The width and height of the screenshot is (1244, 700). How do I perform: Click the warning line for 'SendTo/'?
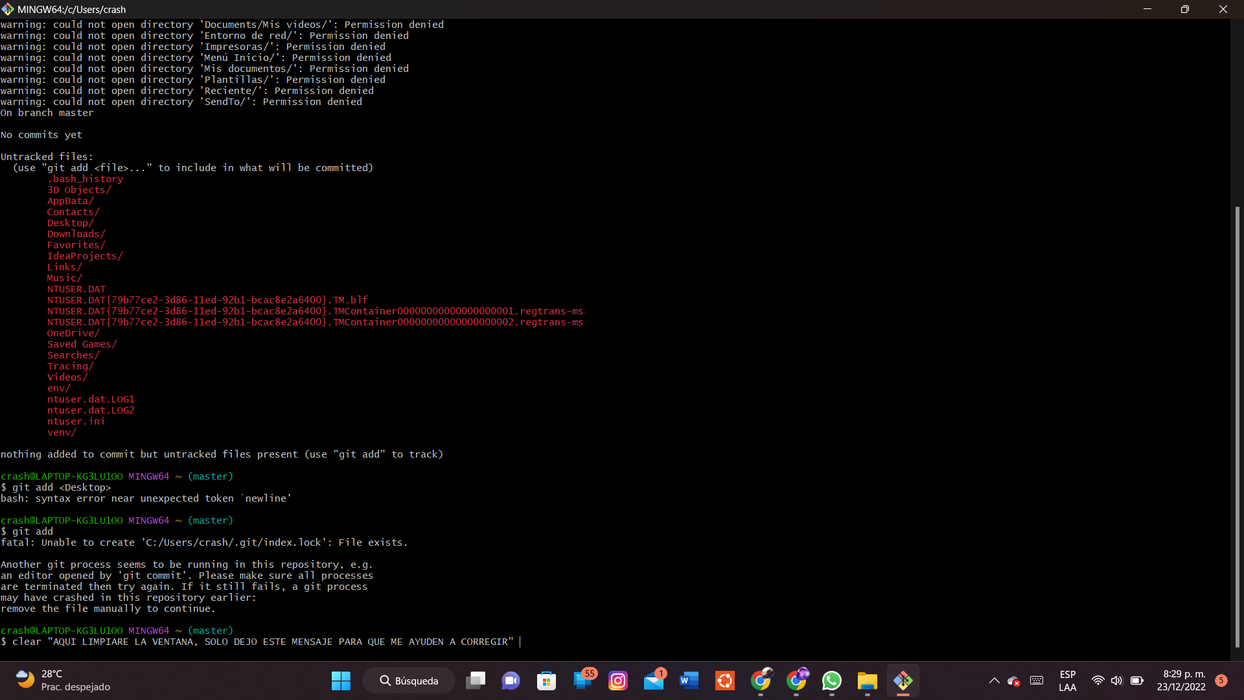(x=181, y=102)
